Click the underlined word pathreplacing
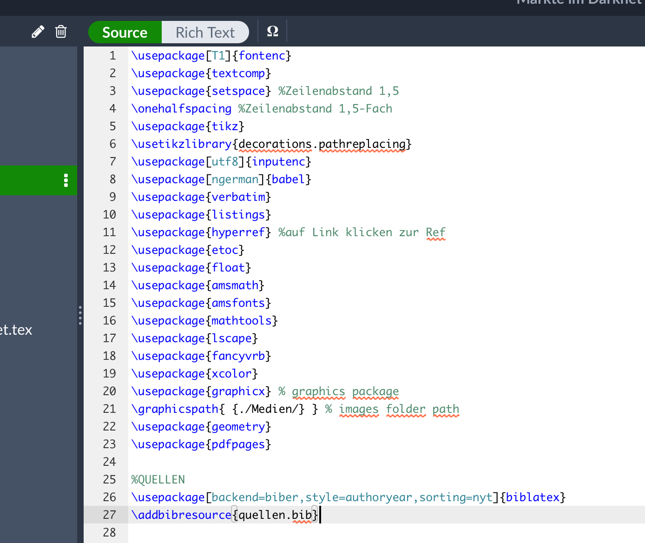The height and width of the screenshot is (543, 645). [x=362, y=144]
